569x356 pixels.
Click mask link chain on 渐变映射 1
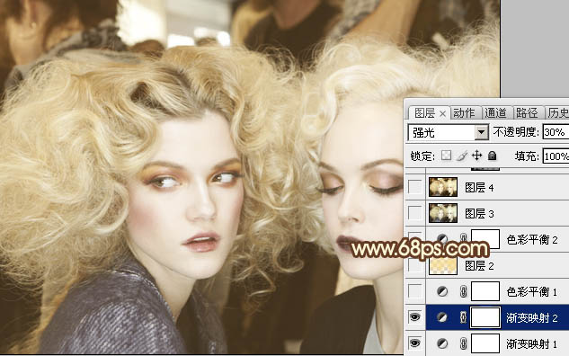[463, 343]
